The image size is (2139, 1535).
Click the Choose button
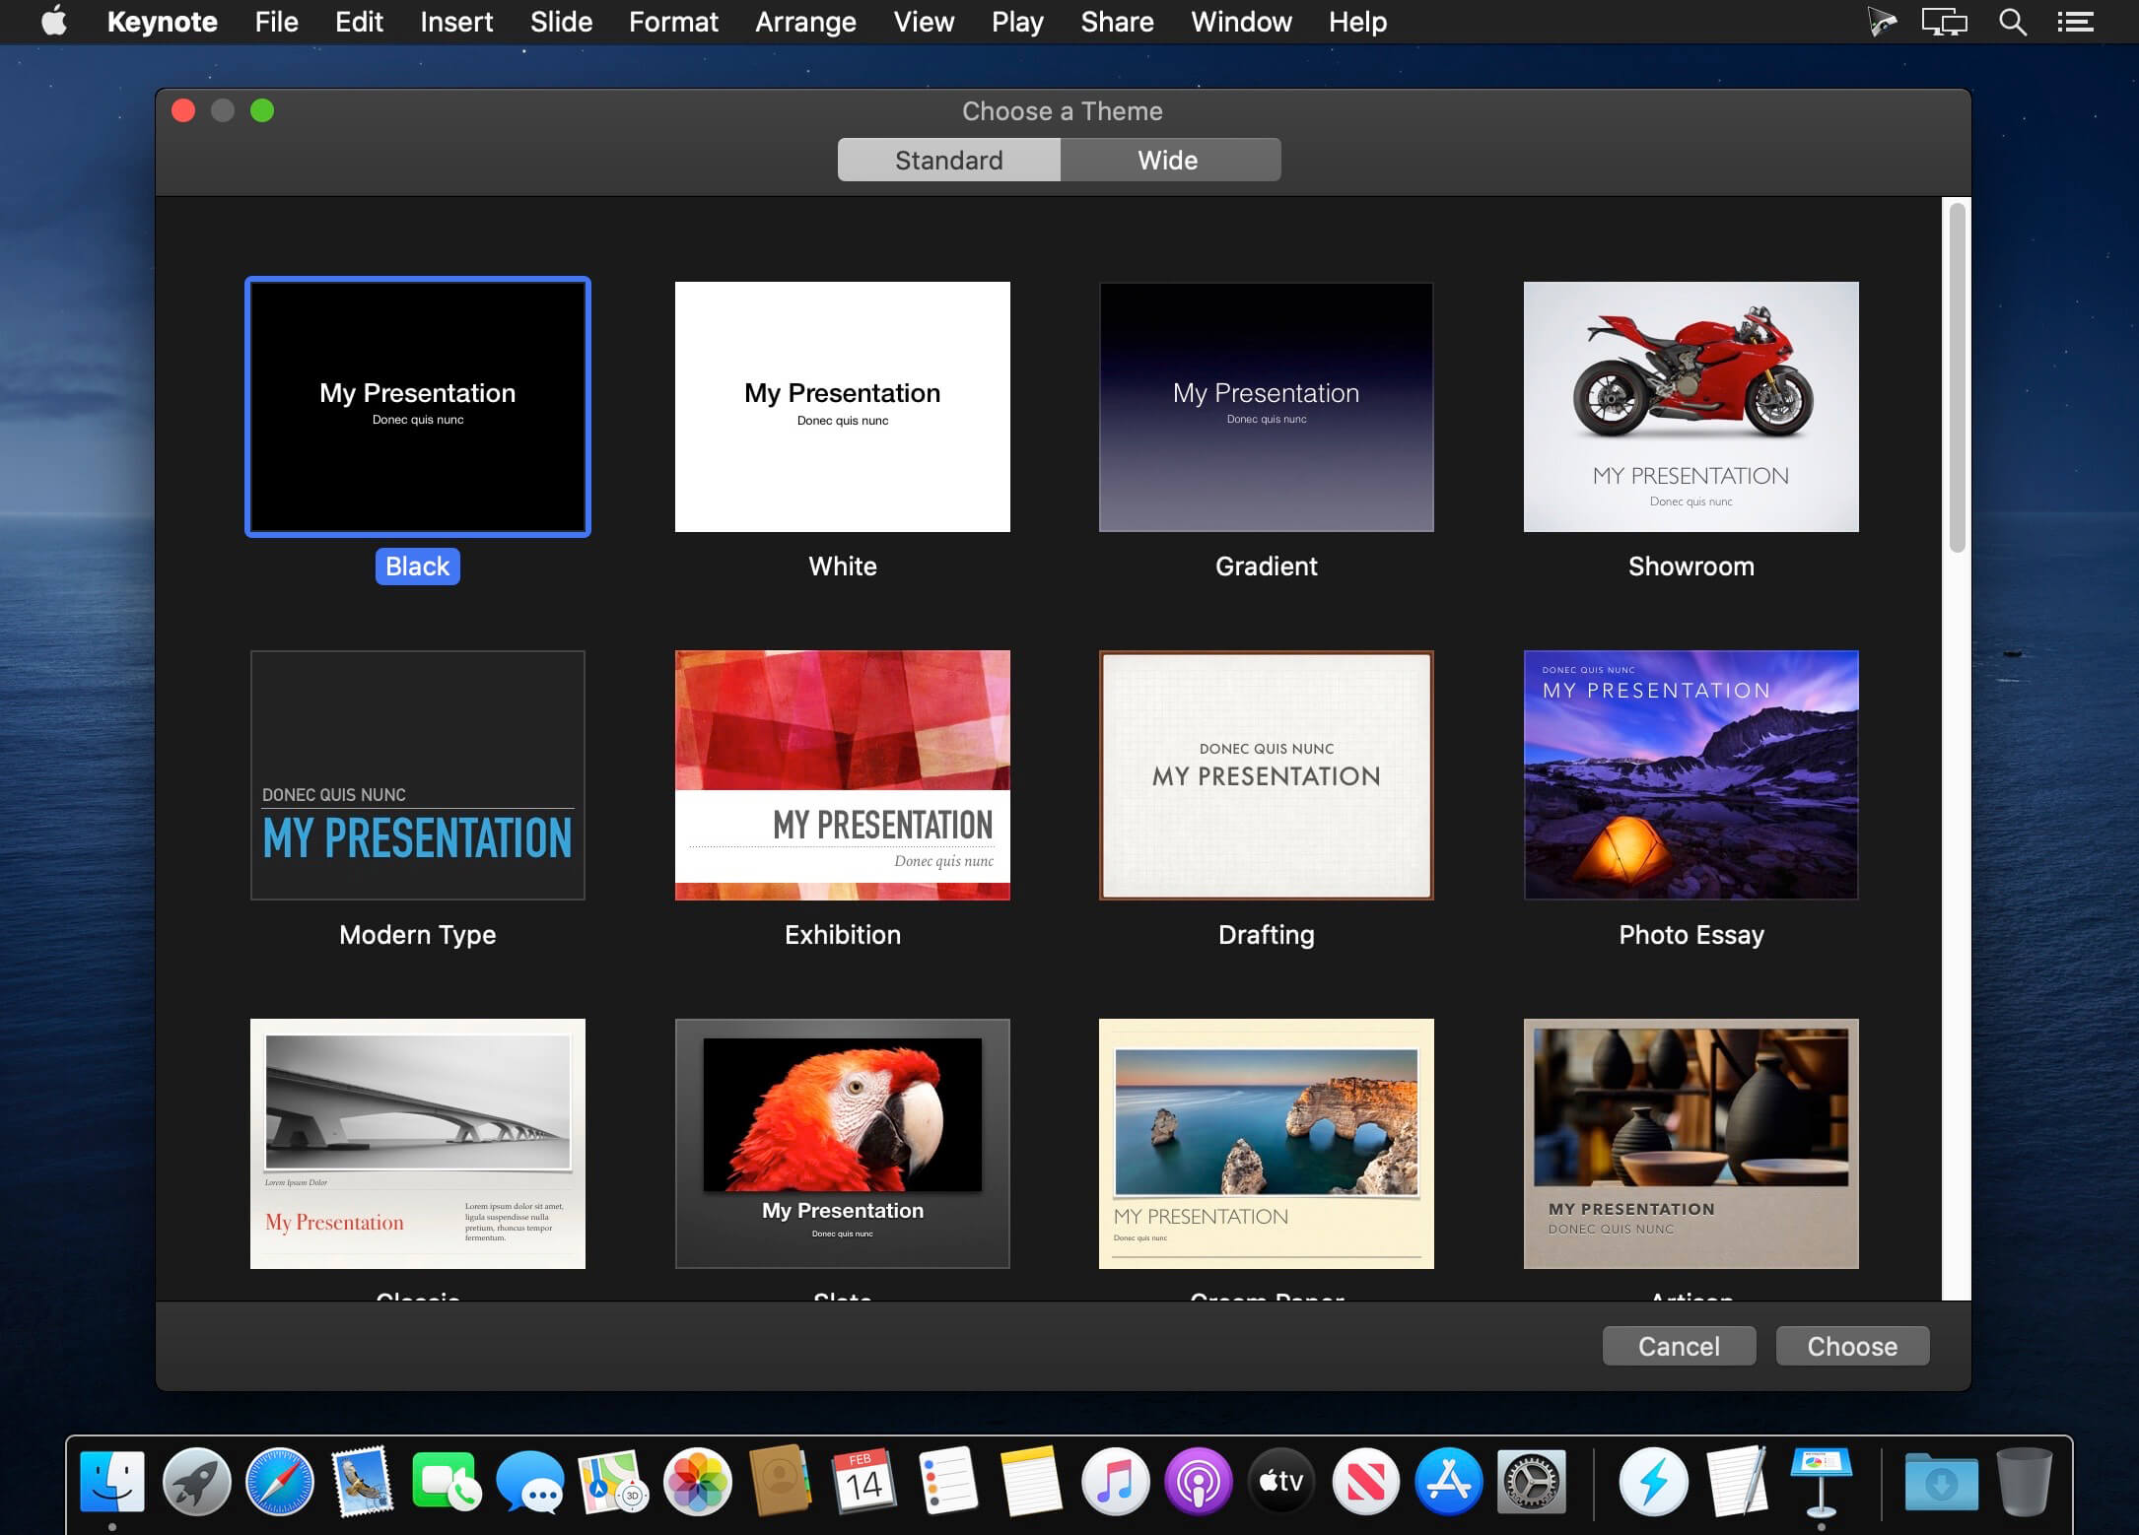coord(1850,1346)
